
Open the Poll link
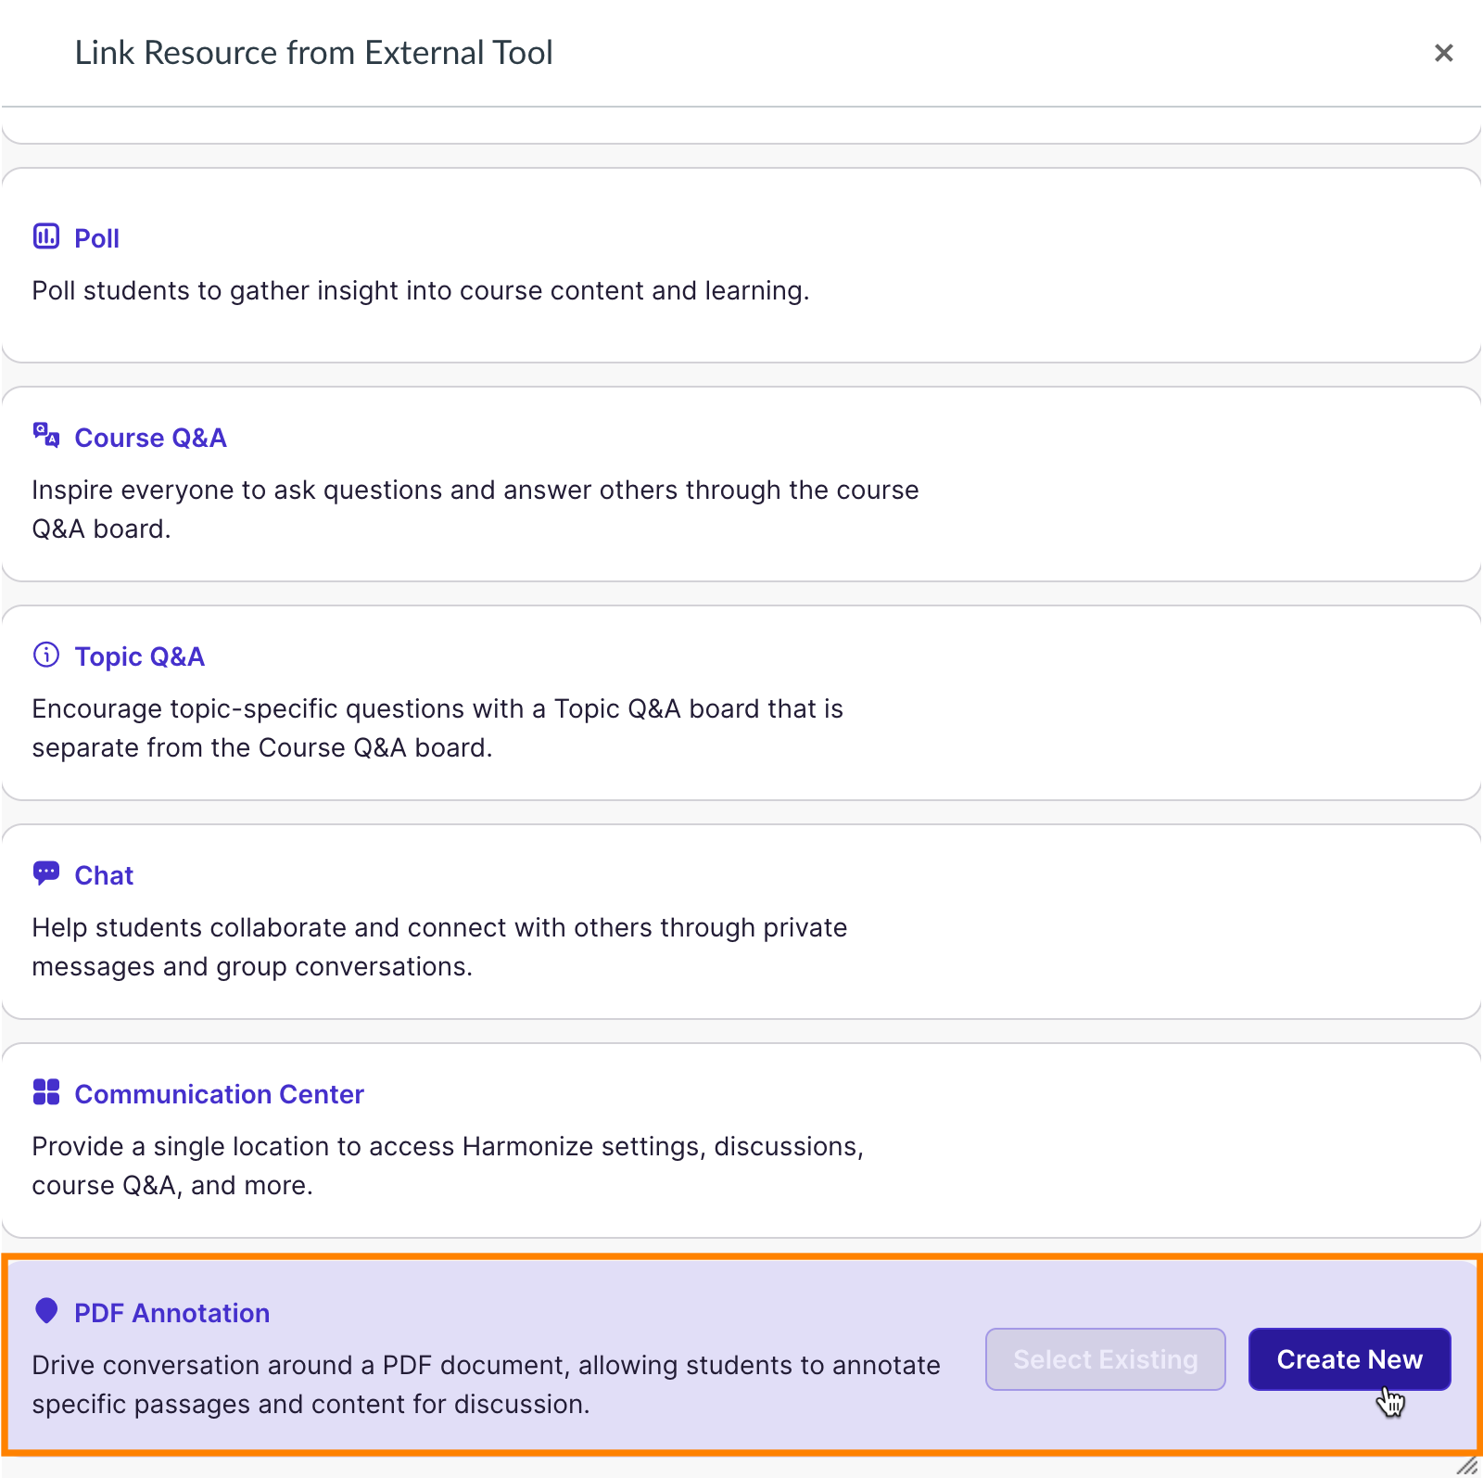click(97, 237)
